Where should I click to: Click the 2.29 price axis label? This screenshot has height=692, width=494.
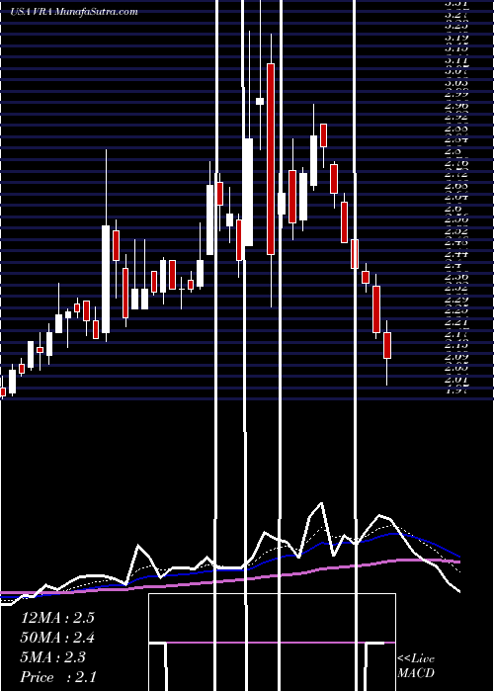[456, 300]
